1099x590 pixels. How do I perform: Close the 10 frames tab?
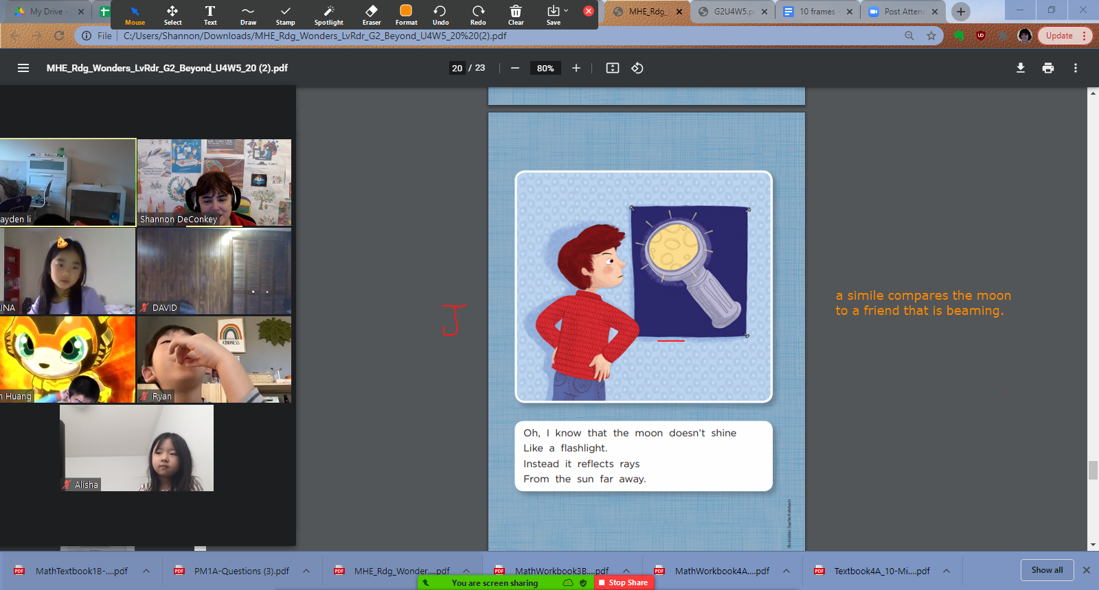coord(850,12)
